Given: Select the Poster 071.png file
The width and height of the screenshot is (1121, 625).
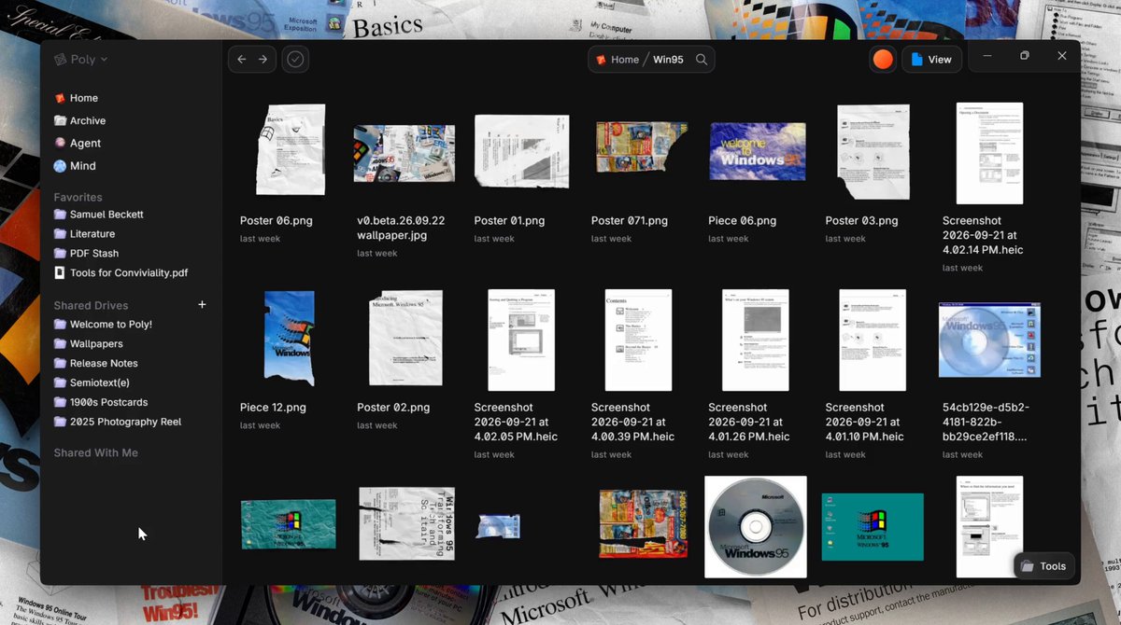Looking at the screenshot, I should coord(641,147).
